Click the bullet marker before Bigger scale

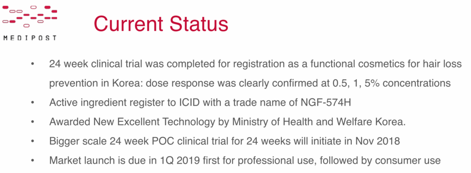[33, 141]
